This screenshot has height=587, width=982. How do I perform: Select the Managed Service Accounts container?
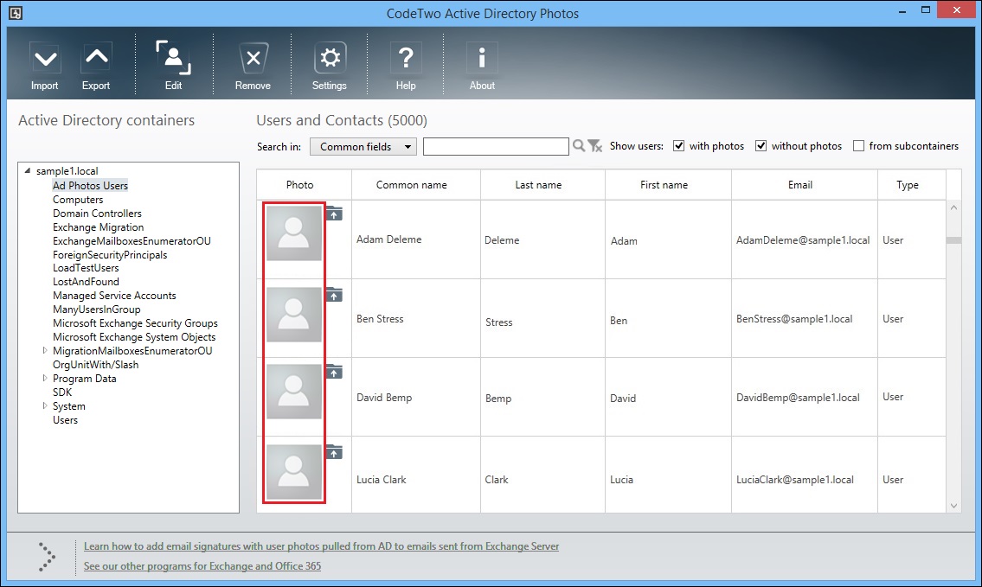(114, 296)
